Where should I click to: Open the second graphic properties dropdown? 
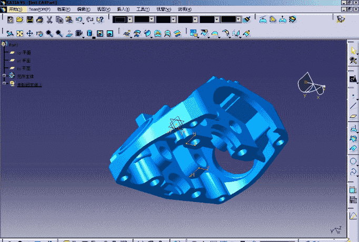coord(152,19)
